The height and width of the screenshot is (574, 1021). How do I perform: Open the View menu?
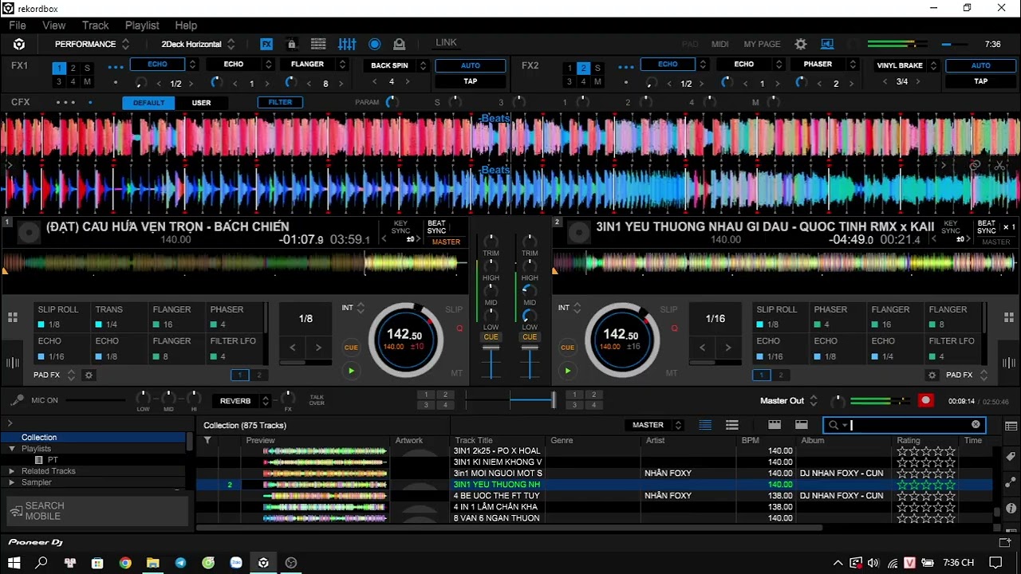54,26
